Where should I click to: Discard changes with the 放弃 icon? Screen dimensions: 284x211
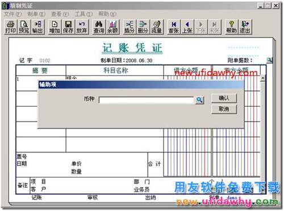[x=82, y=27]
